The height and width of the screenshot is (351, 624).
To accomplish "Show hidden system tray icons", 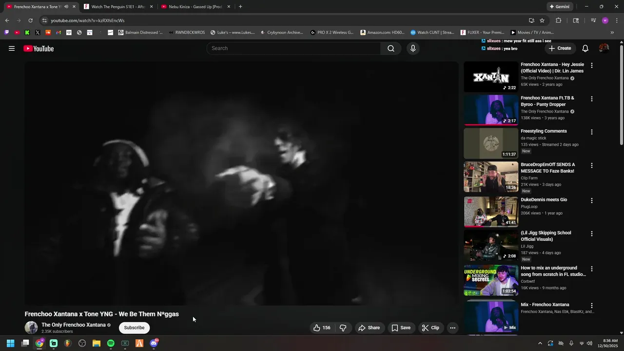I will click(x=540, y=343).
